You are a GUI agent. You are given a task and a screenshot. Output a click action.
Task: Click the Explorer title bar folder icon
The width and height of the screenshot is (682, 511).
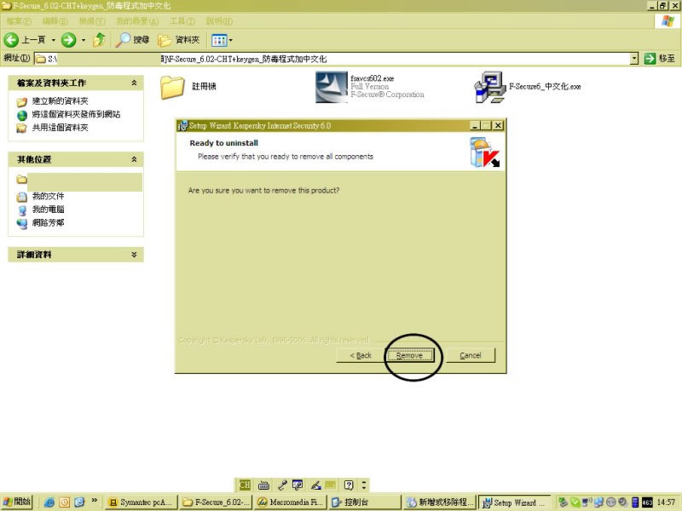click(x=6, y=6)
